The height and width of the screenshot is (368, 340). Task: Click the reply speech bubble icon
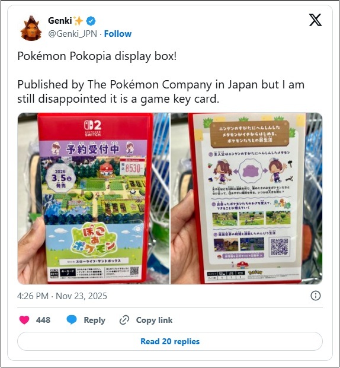(72, 320)
